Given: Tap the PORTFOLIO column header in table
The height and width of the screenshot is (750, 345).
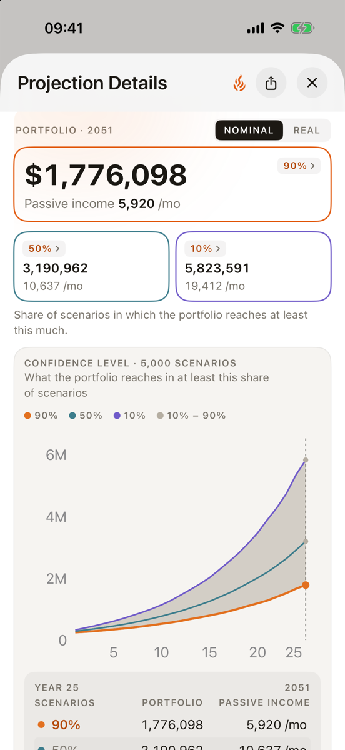Looking at the screenshot, I should pos(172,702).
